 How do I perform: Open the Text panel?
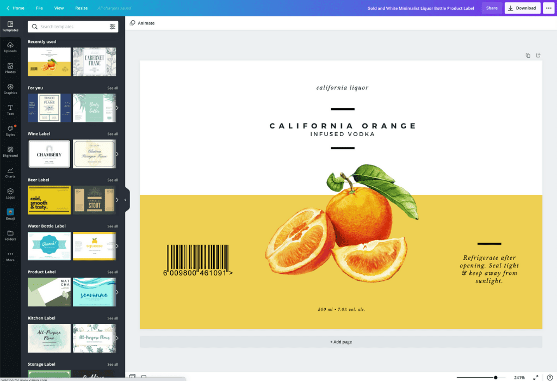10,110
